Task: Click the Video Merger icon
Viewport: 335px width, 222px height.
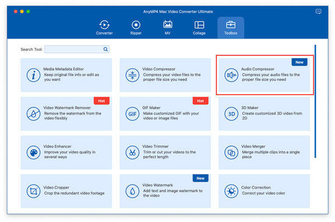Action: pyautogui.click(x=231, y=152)
